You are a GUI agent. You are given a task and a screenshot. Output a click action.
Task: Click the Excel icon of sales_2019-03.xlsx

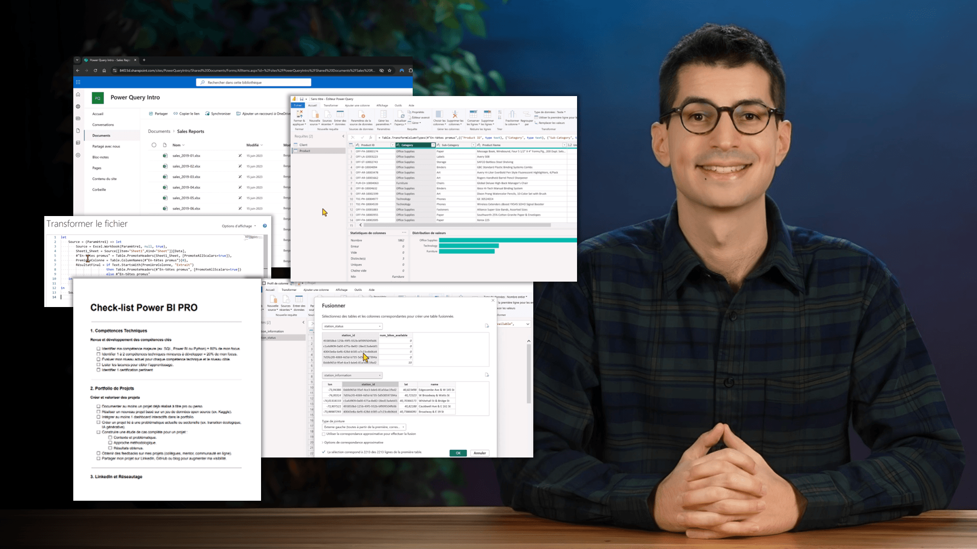click(x=165, y=177)
